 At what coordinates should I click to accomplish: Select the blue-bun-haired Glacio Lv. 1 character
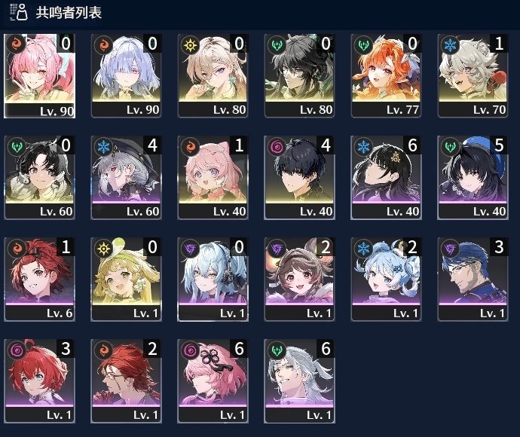pyautogui.click(x=387, y=280)
